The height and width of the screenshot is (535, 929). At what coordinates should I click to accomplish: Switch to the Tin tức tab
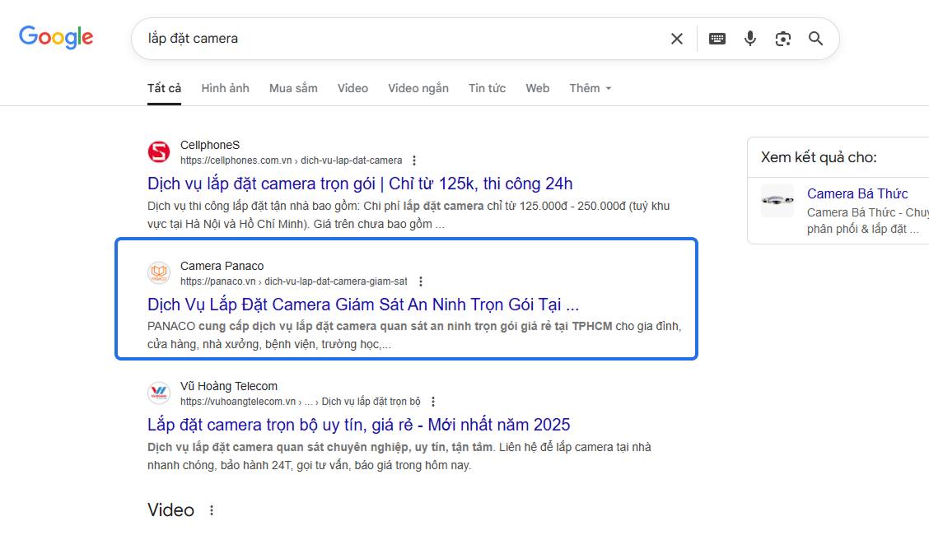pos(487,88)
